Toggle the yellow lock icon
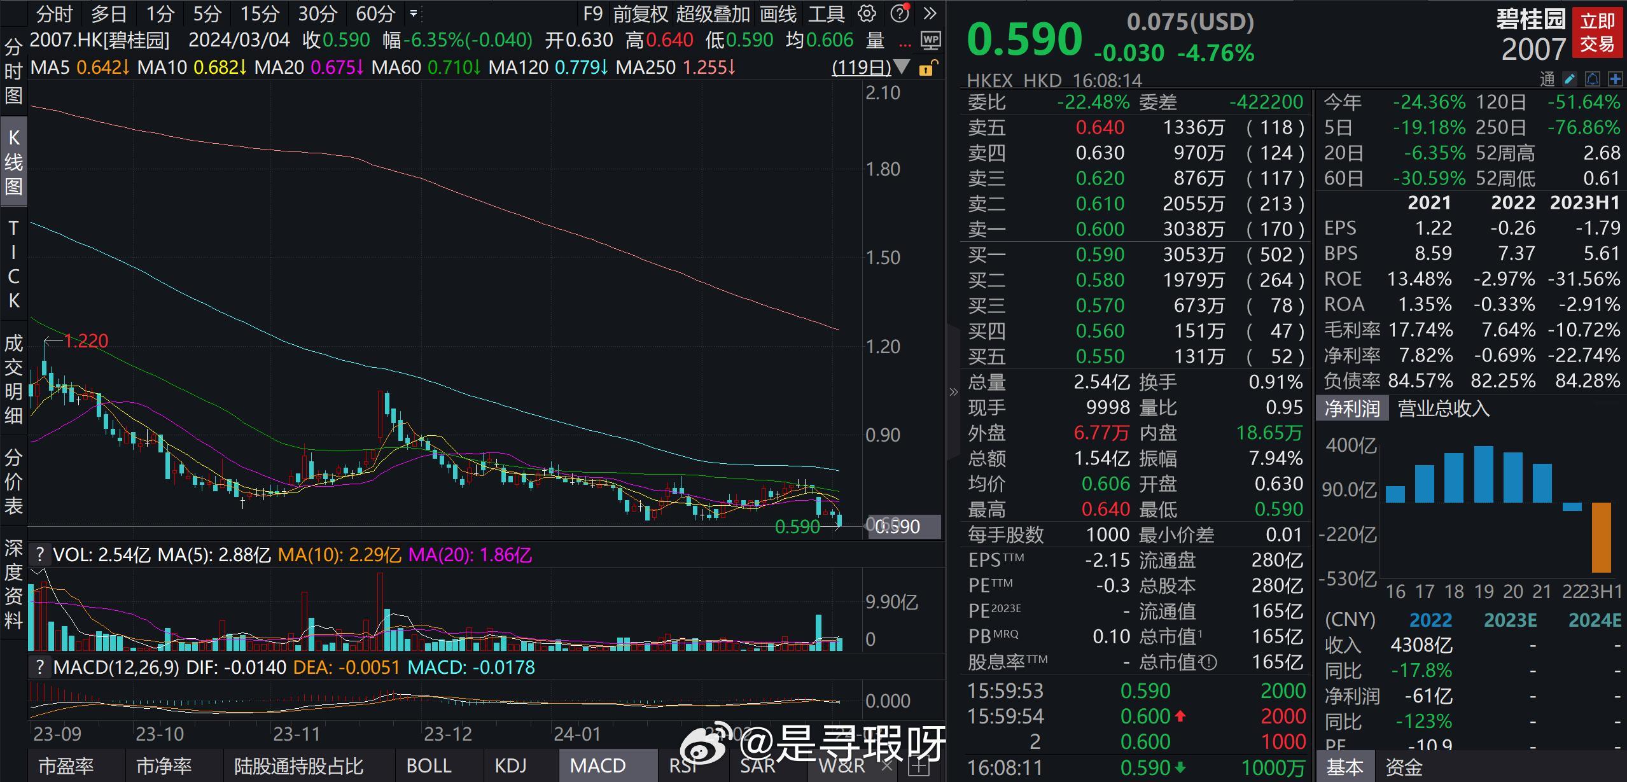1627x782 pixels. coord(928,67)
